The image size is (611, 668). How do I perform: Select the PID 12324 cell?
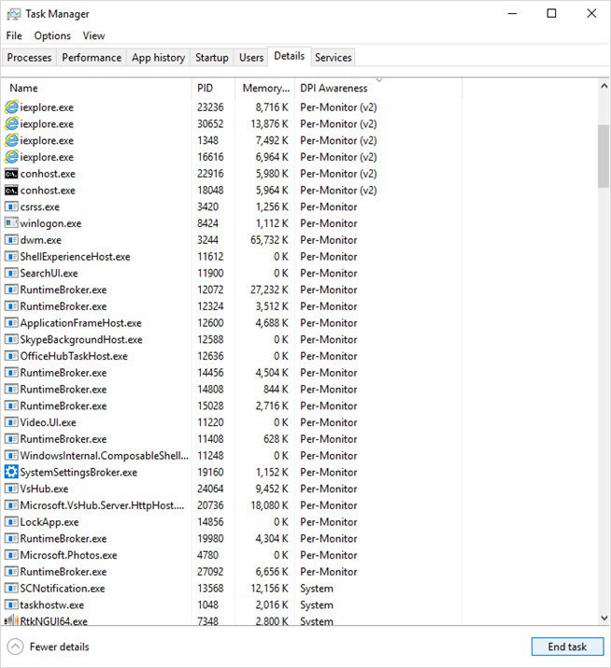tap(210, 306)
